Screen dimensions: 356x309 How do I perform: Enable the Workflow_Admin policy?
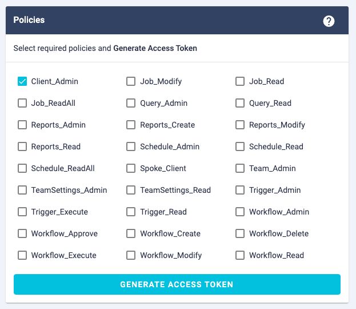click(240, 212)
